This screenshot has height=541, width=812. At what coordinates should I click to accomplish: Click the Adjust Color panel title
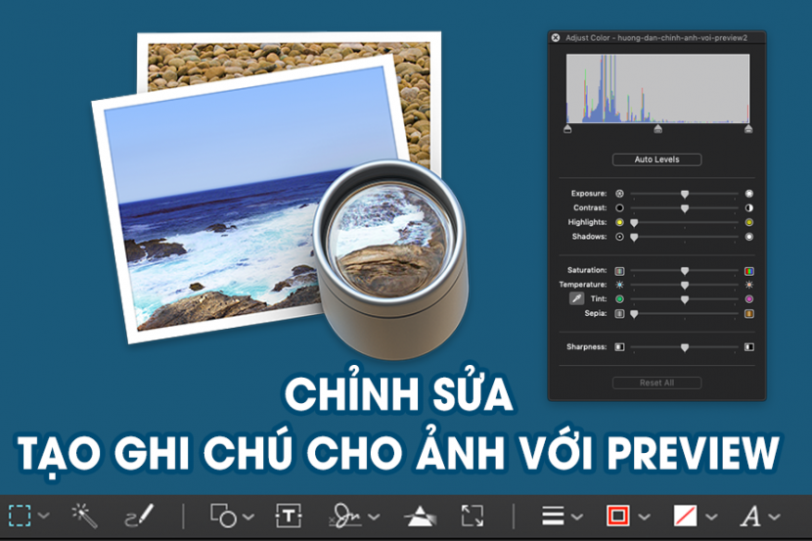point(656,38)
